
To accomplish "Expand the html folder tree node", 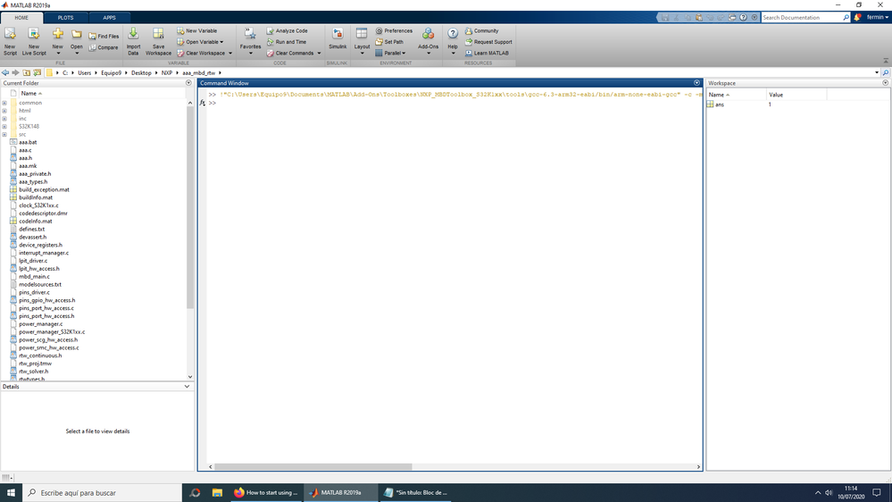I will [x=4, y=111].
